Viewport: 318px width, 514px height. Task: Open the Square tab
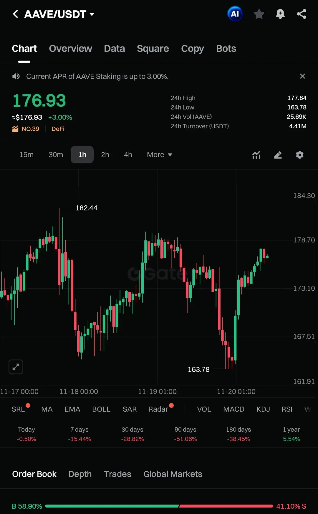point(153,49)
